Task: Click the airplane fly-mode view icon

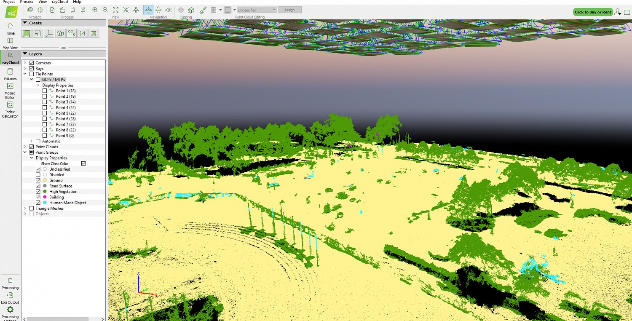Action: click(x=136, y=10)
